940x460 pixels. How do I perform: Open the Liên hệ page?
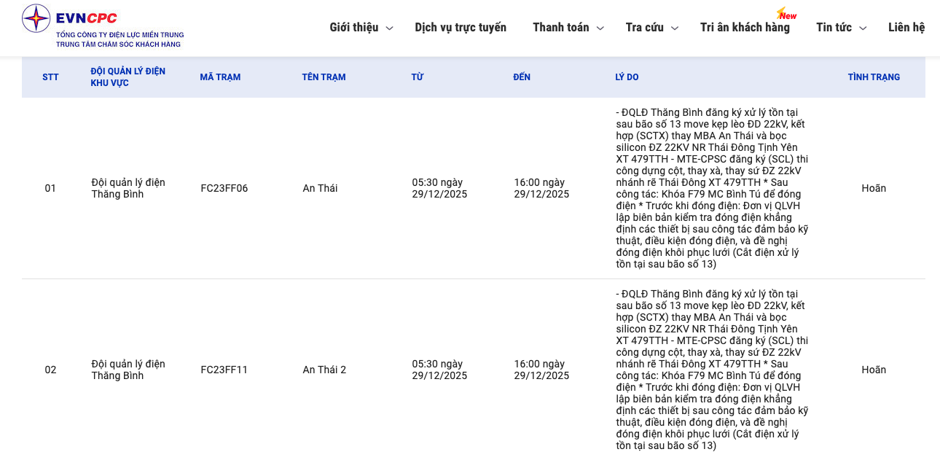pos(906,28)
